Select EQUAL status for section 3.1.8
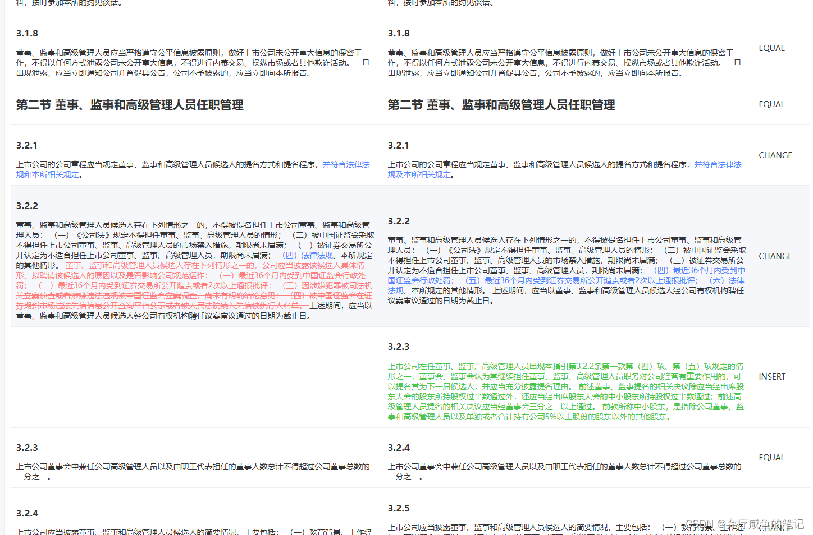Viewport: 813px width, 535px height. (x=771, y=48)
